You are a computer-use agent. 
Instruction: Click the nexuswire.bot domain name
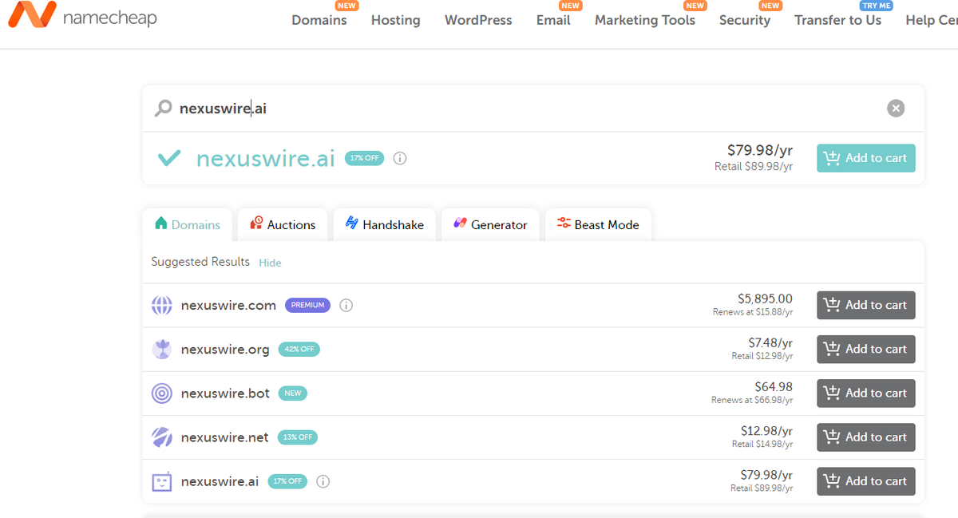tap(225, 393)
